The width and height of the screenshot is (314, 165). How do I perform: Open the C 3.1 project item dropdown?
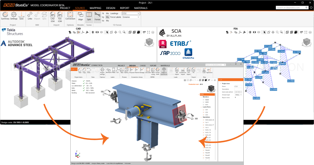(74, 69)
